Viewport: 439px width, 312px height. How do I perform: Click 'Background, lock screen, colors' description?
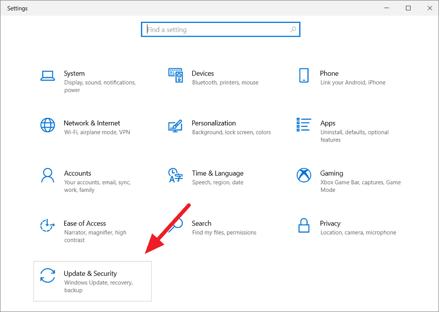pos(232,132)
